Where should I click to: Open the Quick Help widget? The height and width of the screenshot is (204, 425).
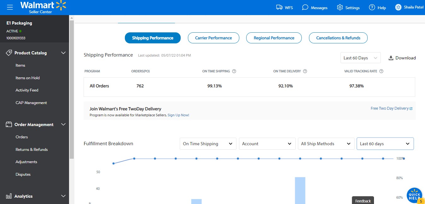click(x=414, y=196)
